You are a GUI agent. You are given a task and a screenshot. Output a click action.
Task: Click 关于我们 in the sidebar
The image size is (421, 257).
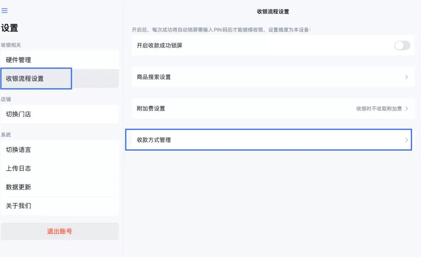(60, 205)
